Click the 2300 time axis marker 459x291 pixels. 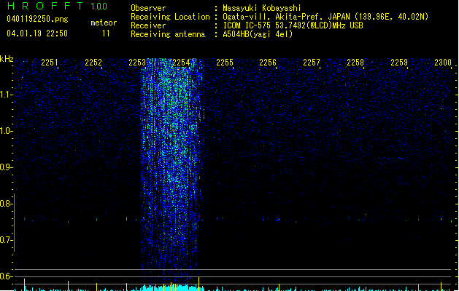coord(443,63)
